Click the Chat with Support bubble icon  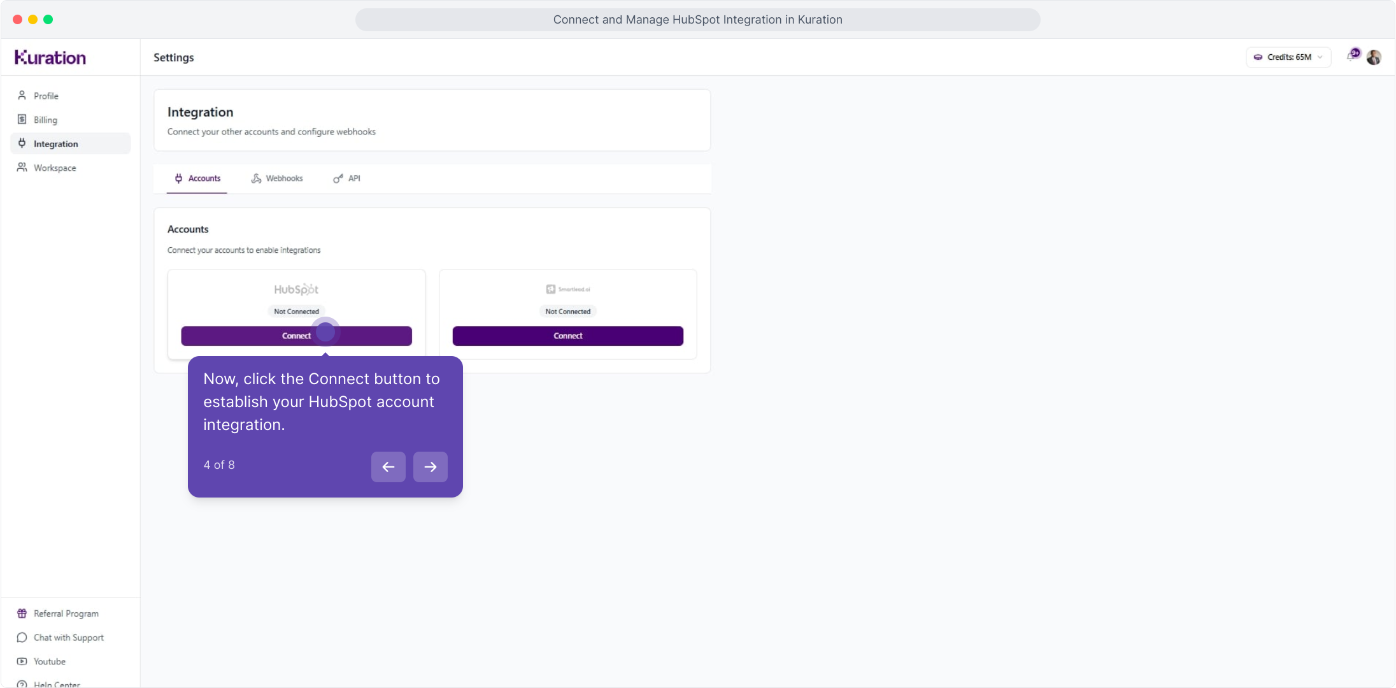[22, 638]
